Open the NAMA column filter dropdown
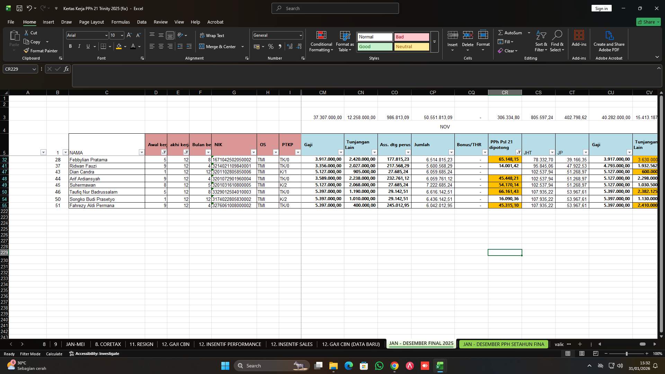The image size is (665, 374). tap(142, 152)
